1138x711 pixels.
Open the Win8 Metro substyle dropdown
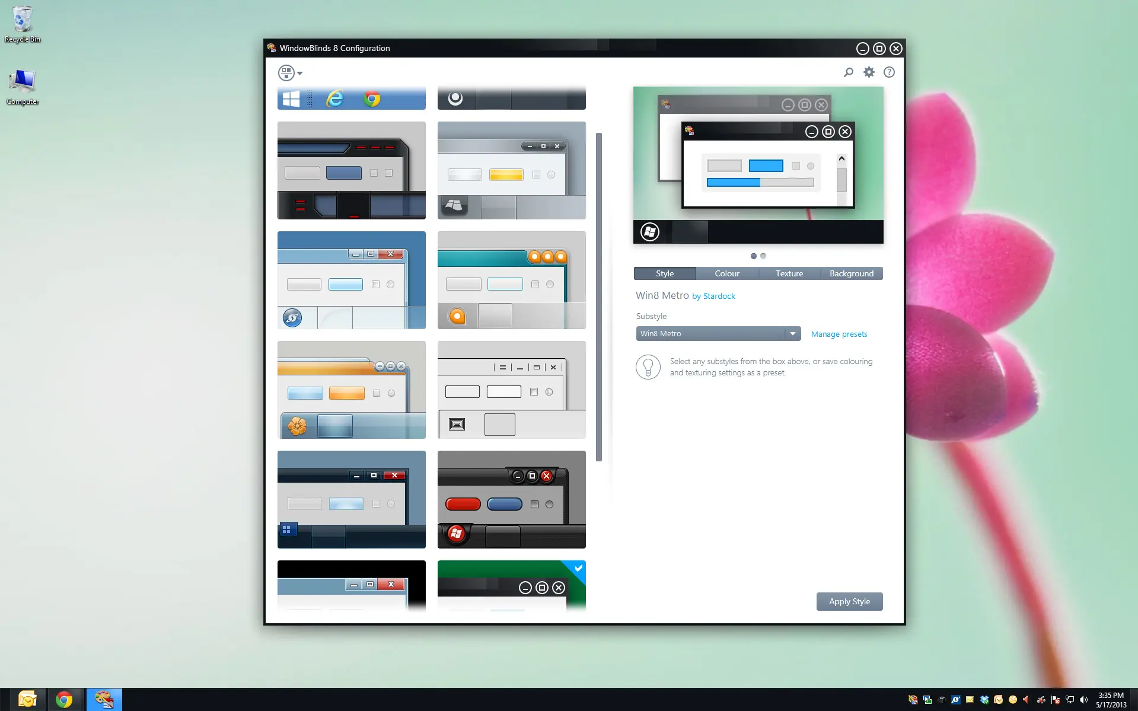pos(718,334)
